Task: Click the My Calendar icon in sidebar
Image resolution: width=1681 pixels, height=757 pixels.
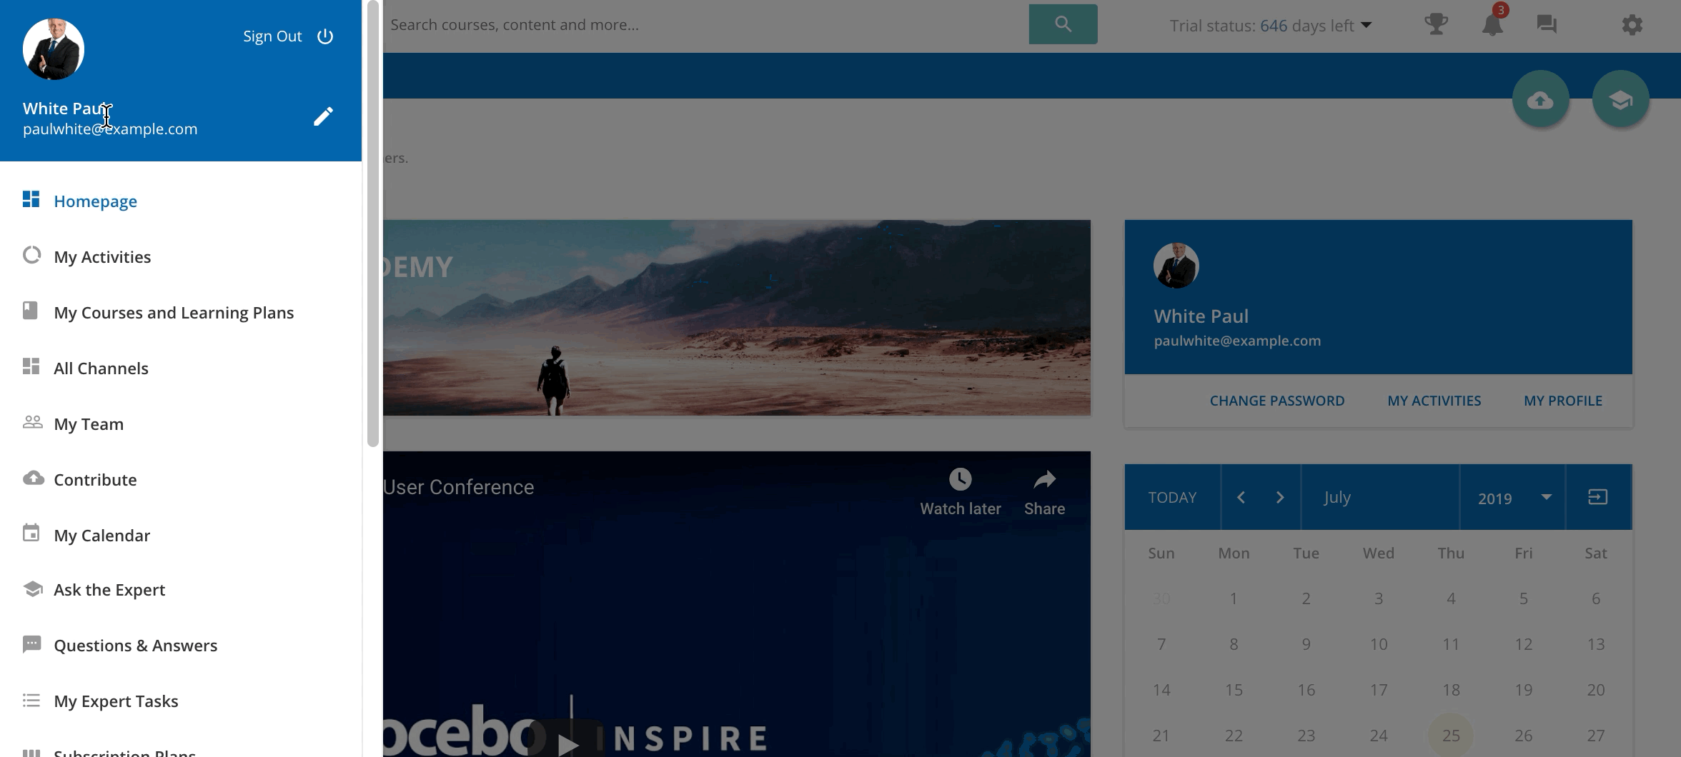Action: coord(31,533)
